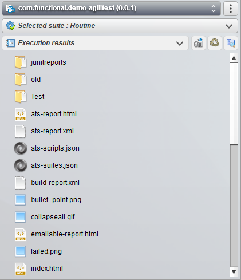Select build-report.xml file
241x280 pixels.
pos(55,183)
